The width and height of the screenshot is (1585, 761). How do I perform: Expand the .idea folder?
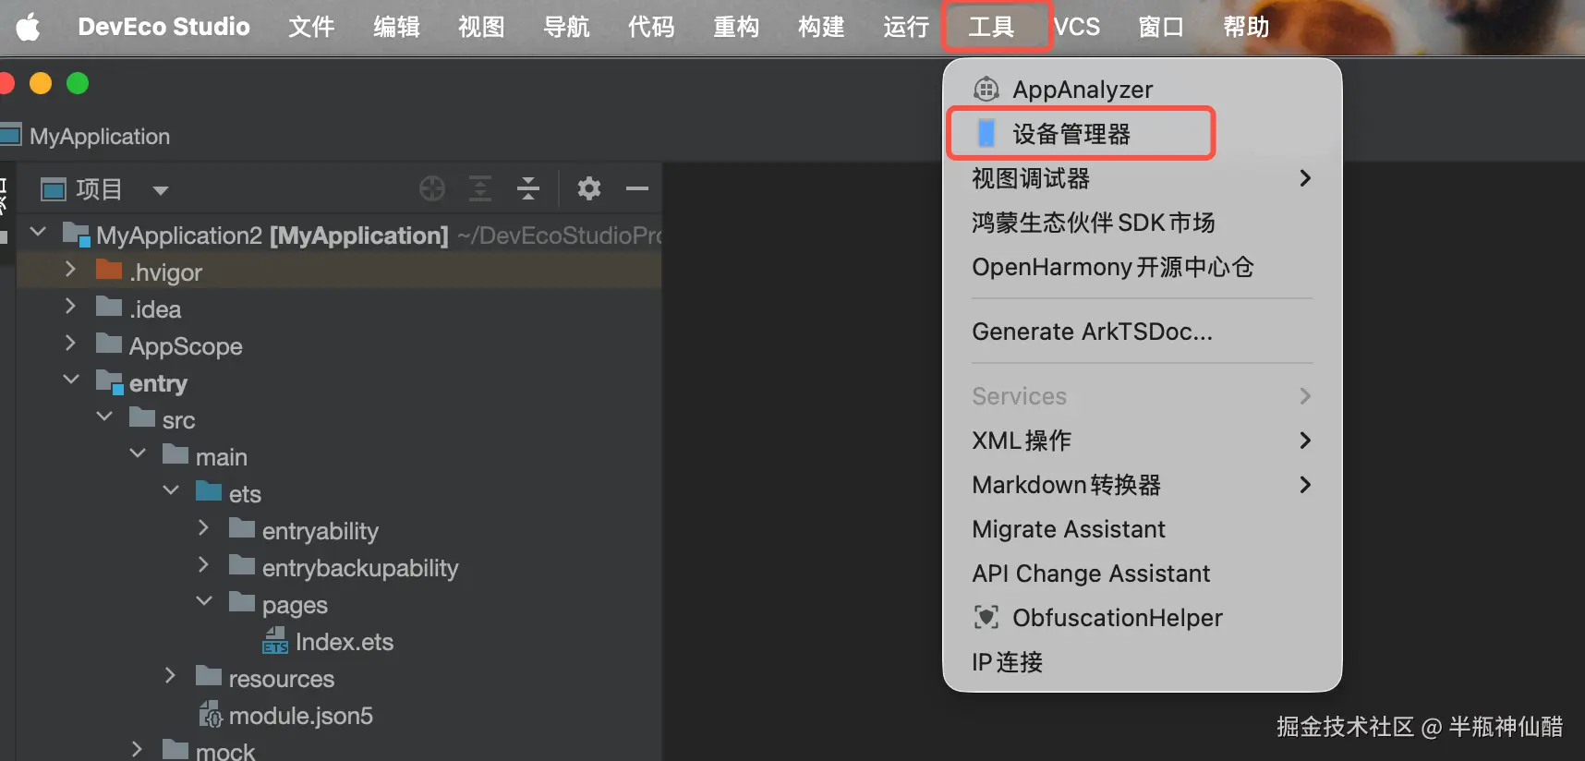click(71, 306)
